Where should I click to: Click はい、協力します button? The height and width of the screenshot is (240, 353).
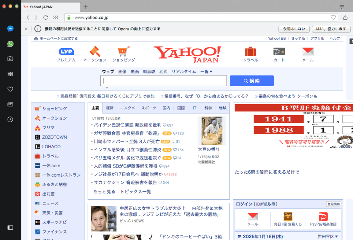tap(331, 29)
